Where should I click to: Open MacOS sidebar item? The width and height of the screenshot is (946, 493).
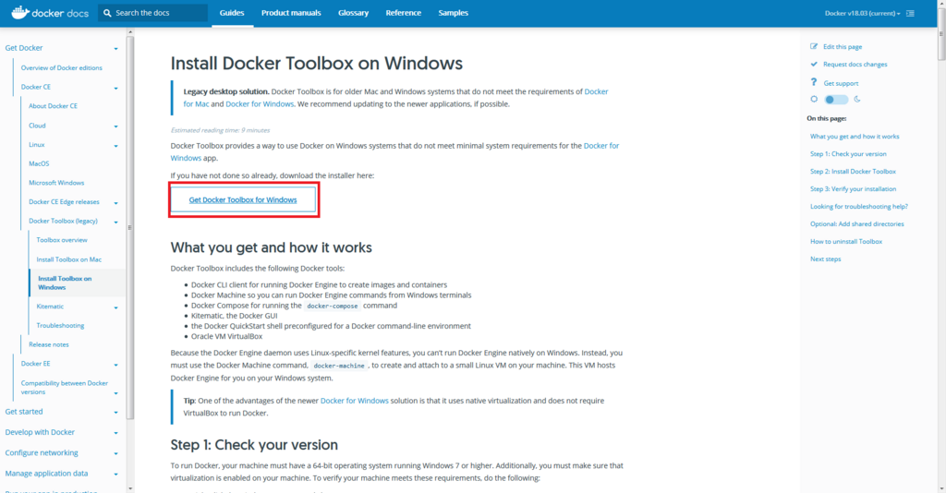coord(39,163)
